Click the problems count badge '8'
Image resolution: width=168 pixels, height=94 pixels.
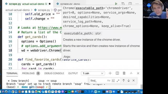(x=38, y=73)
